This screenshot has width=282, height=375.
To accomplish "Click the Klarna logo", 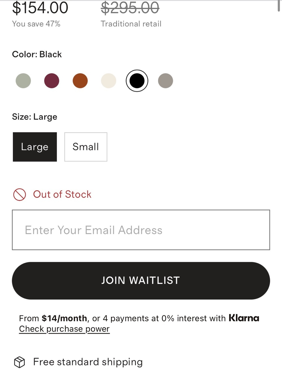I will tap(244, 318).
